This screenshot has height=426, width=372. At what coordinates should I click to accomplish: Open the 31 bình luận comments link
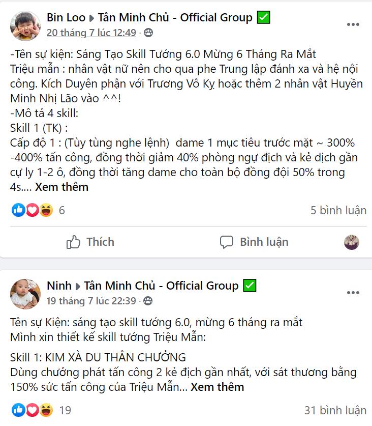[335, 410]
